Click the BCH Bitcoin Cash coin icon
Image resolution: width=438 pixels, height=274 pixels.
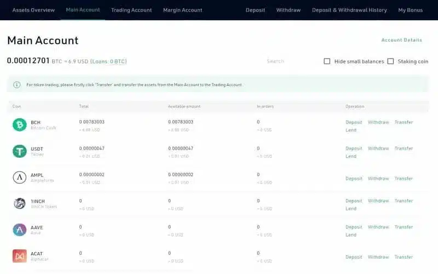[20, 125]
